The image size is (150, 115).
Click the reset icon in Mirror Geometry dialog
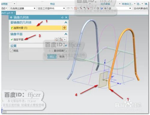tap(62, 17)
